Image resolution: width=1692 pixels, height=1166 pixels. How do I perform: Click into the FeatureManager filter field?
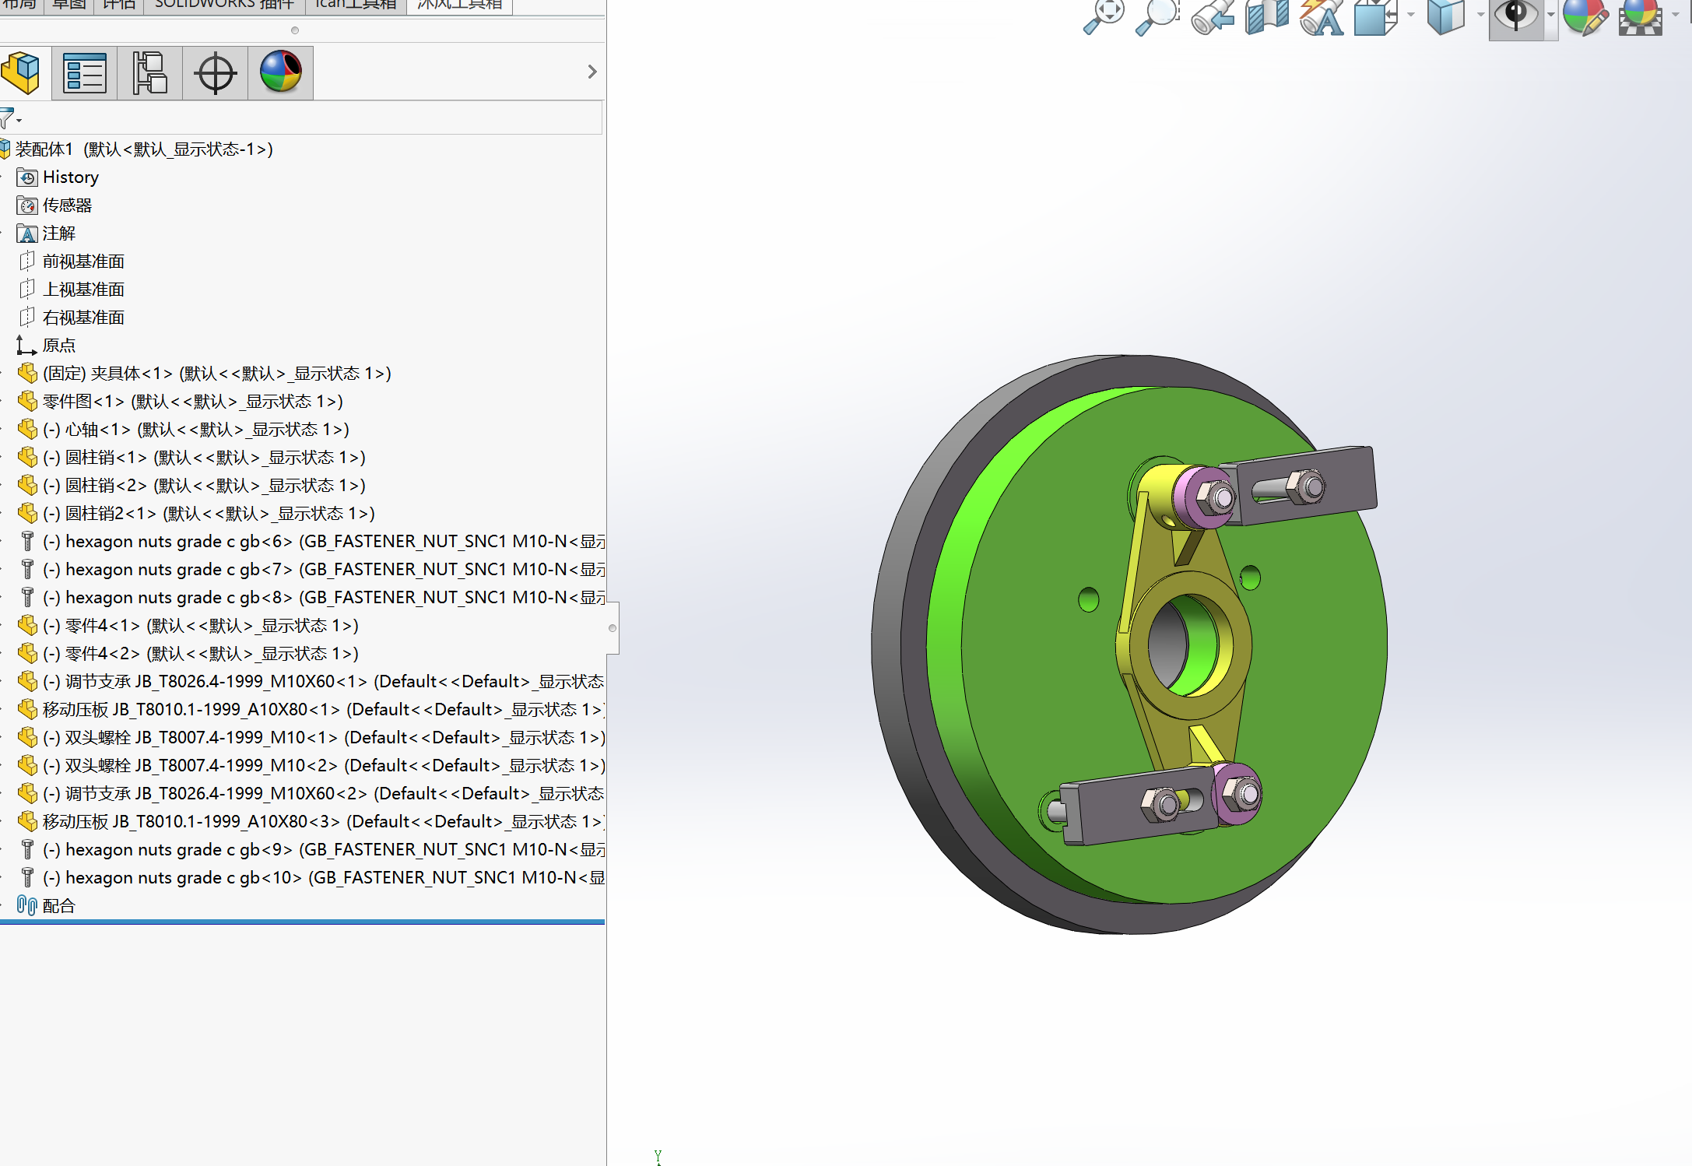pos(311,119)
